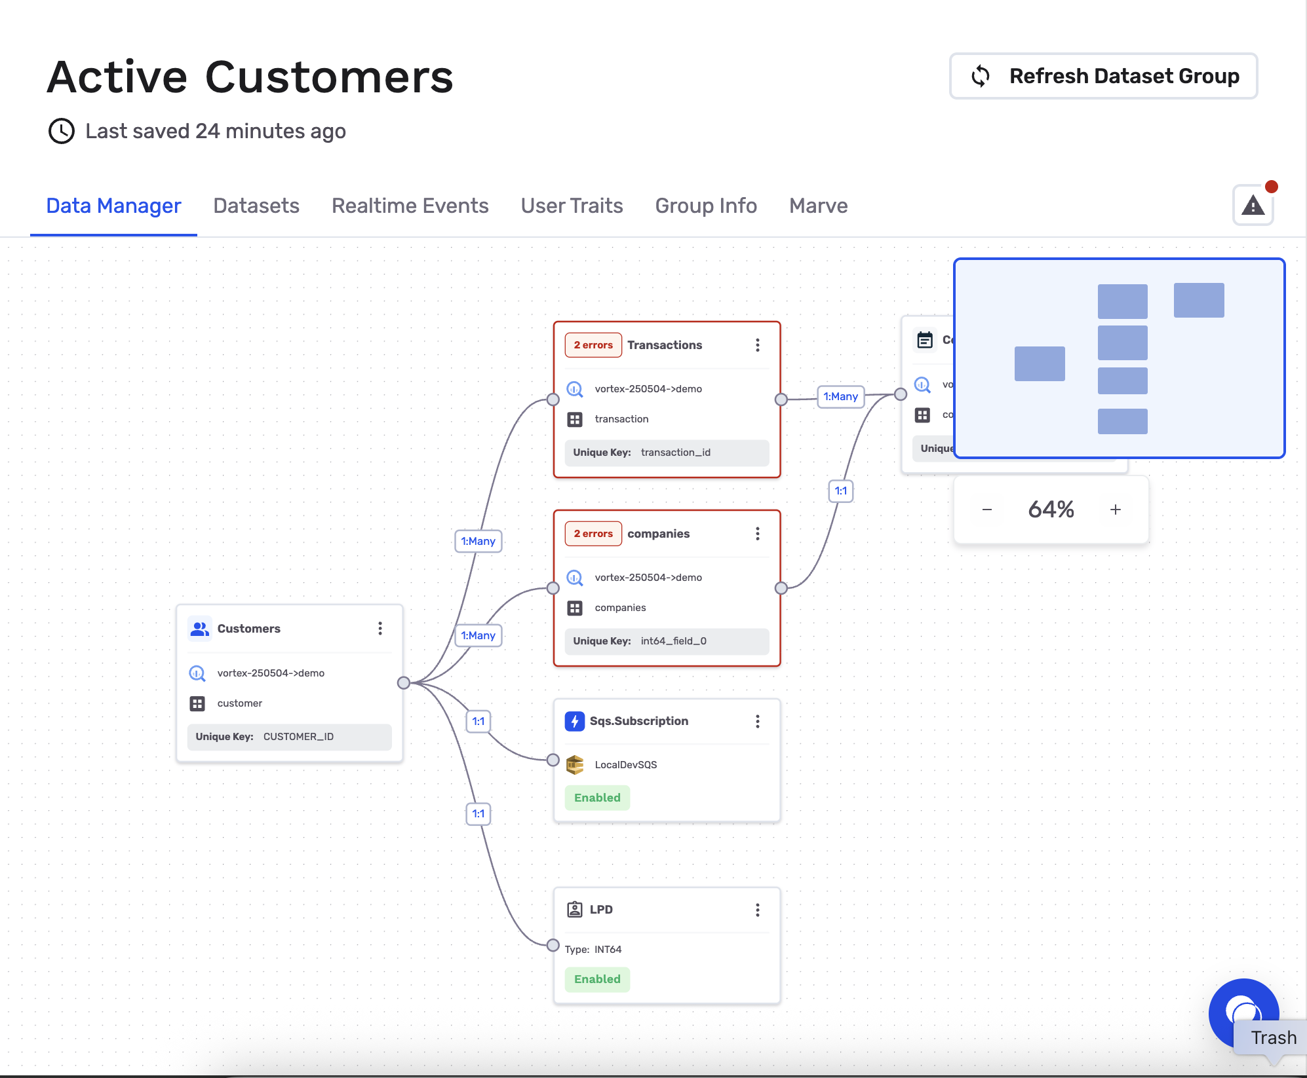Open the companies node kebab menu

[x=758, y=534]
